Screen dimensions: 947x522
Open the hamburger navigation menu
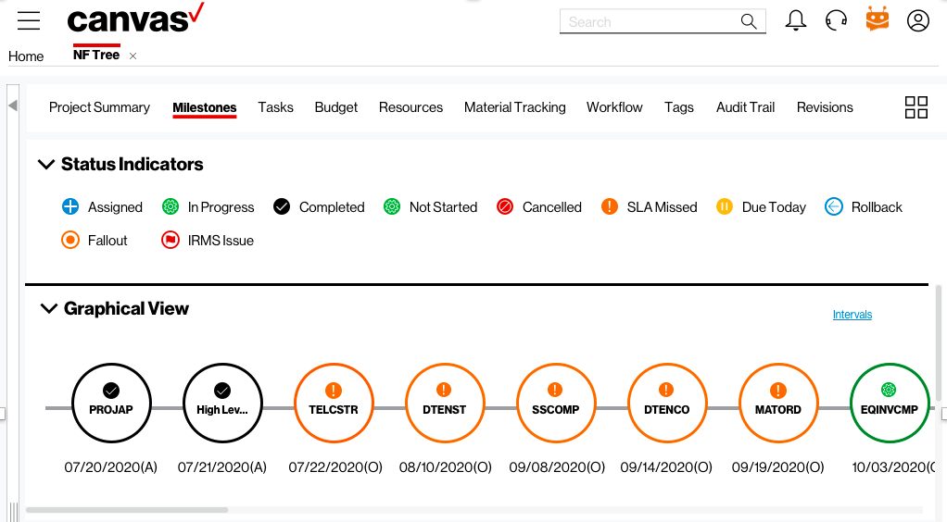pyautogui.click(x=29, y=21)
